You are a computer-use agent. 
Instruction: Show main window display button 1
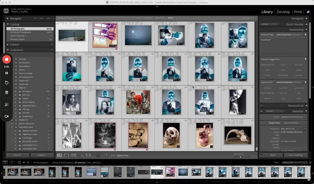coord(5,163)
